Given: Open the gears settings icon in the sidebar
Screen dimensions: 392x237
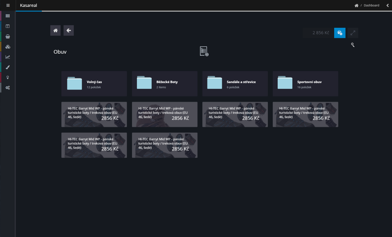Looking at the screenshot, I should [8, 88].
